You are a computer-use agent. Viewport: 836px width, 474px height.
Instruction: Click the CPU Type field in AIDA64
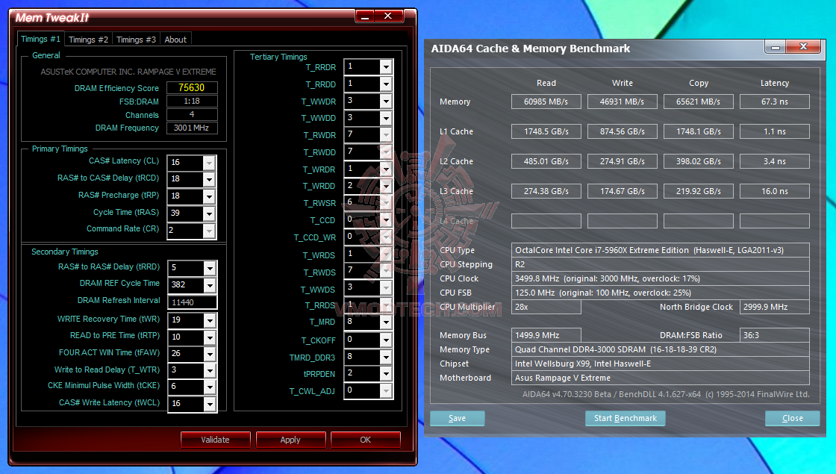[x=660, y=250]
